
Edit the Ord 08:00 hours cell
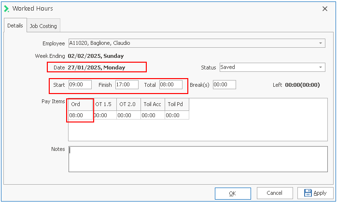[x=80, y=115]
